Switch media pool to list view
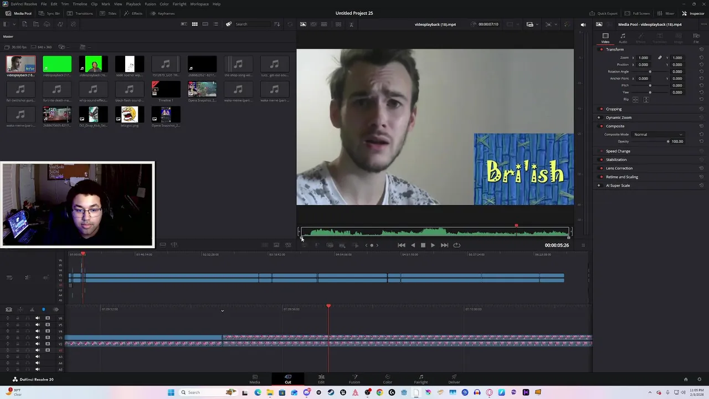Screen dimensions: 709x399 [215, 24]
